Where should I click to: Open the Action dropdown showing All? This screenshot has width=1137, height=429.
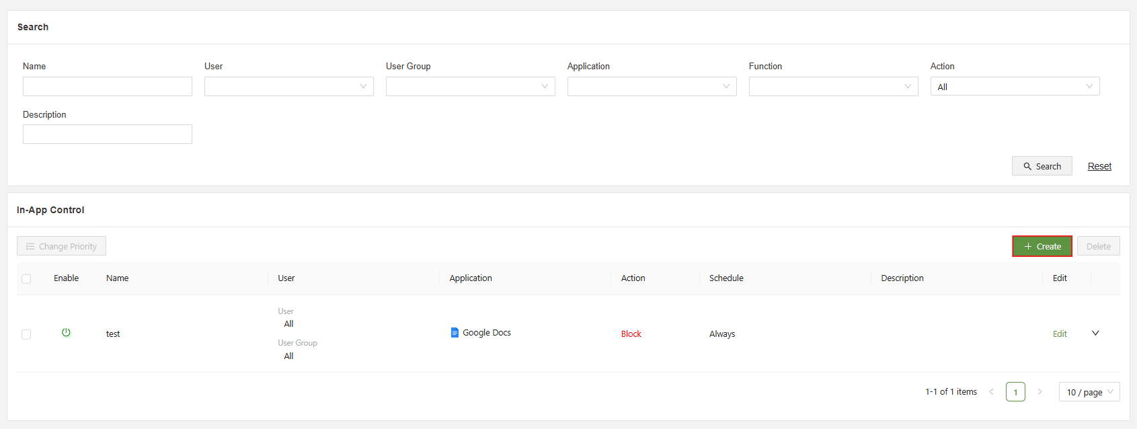tap(1015, 86)
